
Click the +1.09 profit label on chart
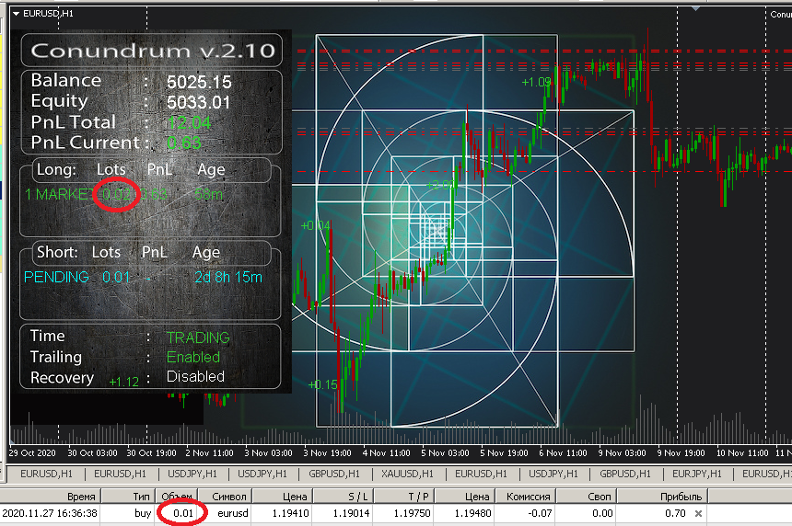tap(536, 82)
